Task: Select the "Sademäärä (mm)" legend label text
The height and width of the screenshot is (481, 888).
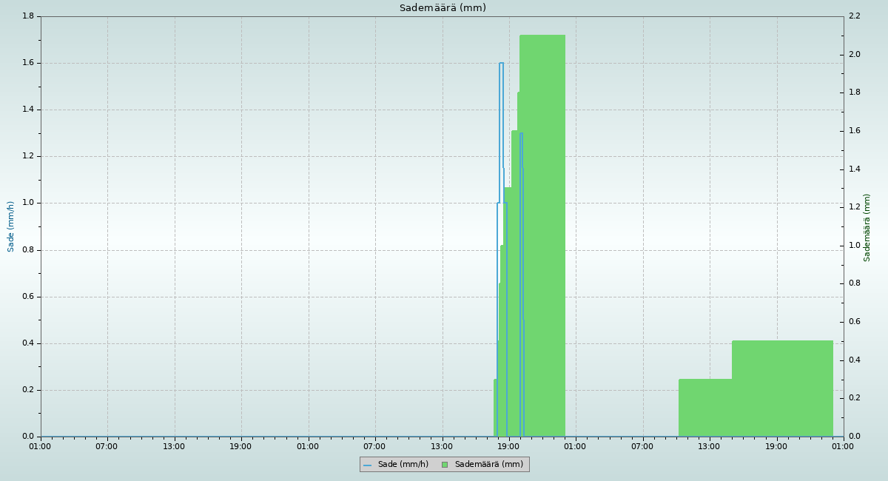Action: (488, 465)
